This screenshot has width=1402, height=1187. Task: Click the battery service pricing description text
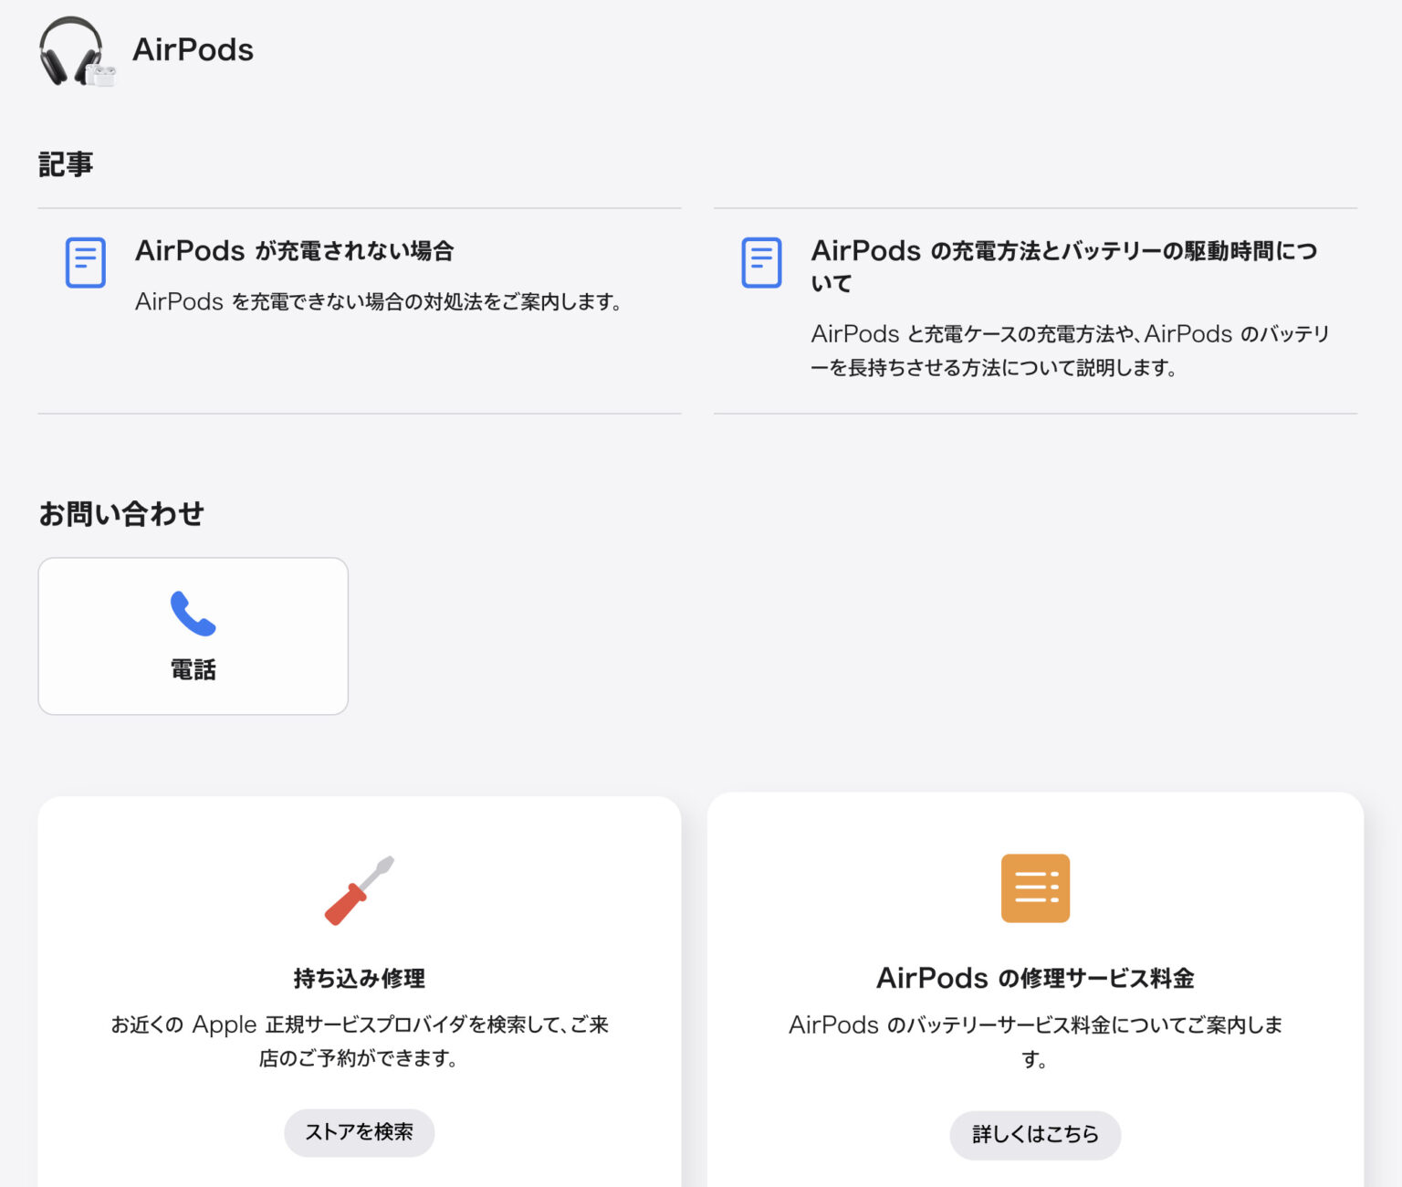(1036, 1041)
